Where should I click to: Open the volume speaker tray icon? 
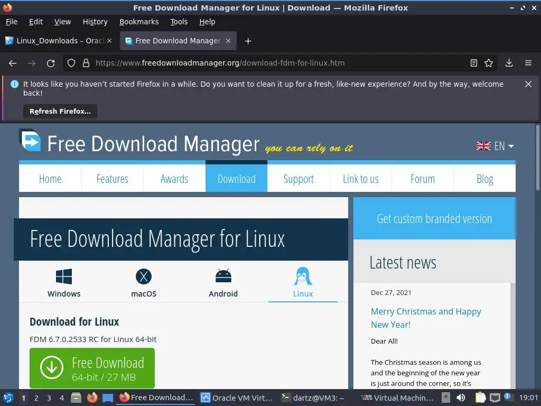point(461,398)
